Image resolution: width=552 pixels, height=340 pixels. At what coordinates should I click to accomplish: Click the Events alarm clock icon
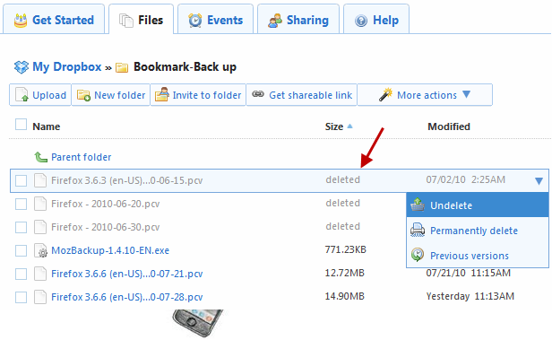click(195, 20)
